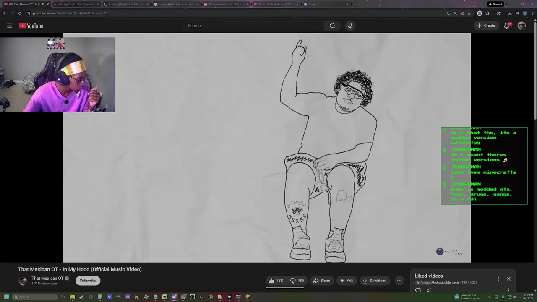The width and height of the screenshot is (537, 302).
Task: Open browser downloads icon
Action: [x=509, y=13]
